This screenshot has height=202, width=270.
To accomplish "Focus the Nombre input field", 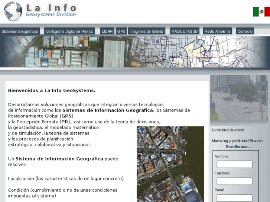I will point(234,164).
